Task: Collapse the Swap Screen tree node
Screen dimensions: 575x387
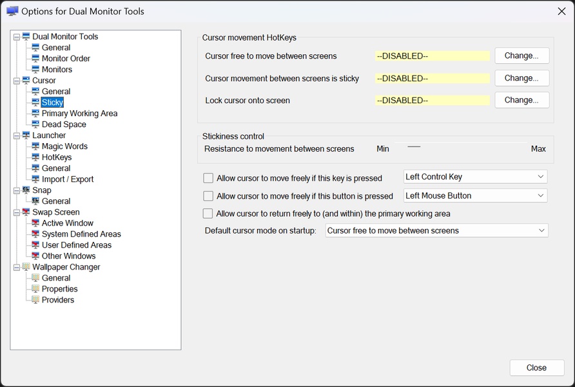Action: [16, 212]
